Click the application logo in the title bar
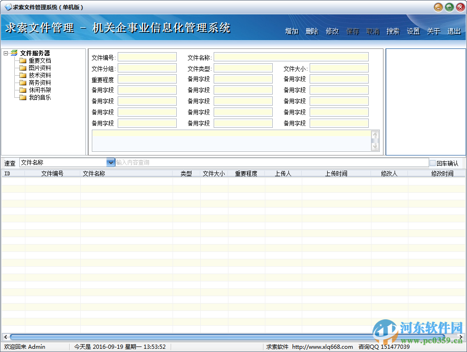This screenshot has width=467, height=352. click(8, 7)
